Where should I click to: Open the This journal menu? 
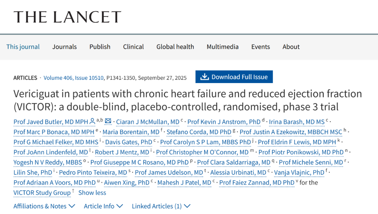(x=23, y=47)
